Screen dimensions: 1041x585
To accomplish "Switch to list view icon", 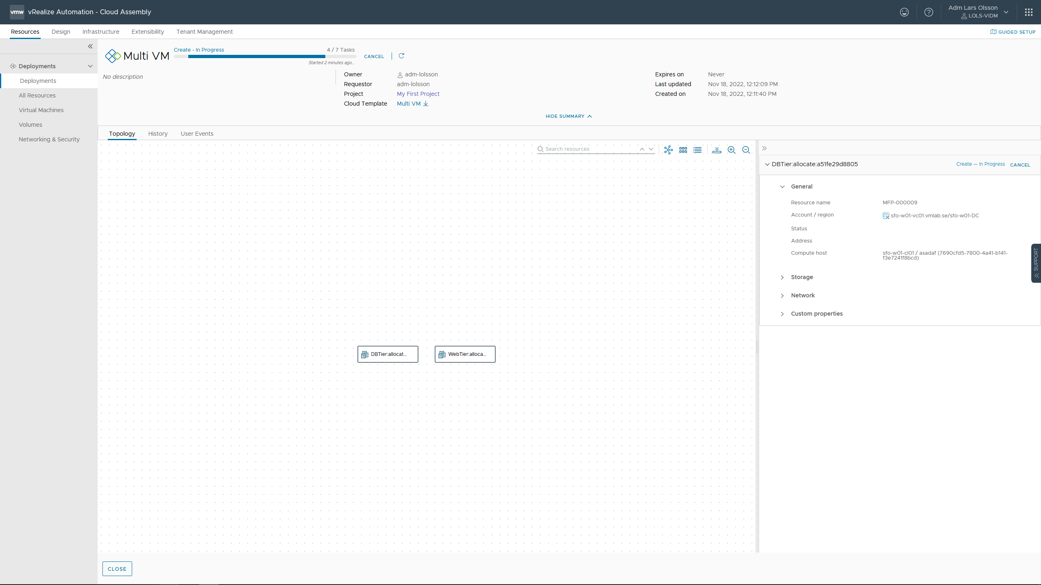I will pos(698,150).
